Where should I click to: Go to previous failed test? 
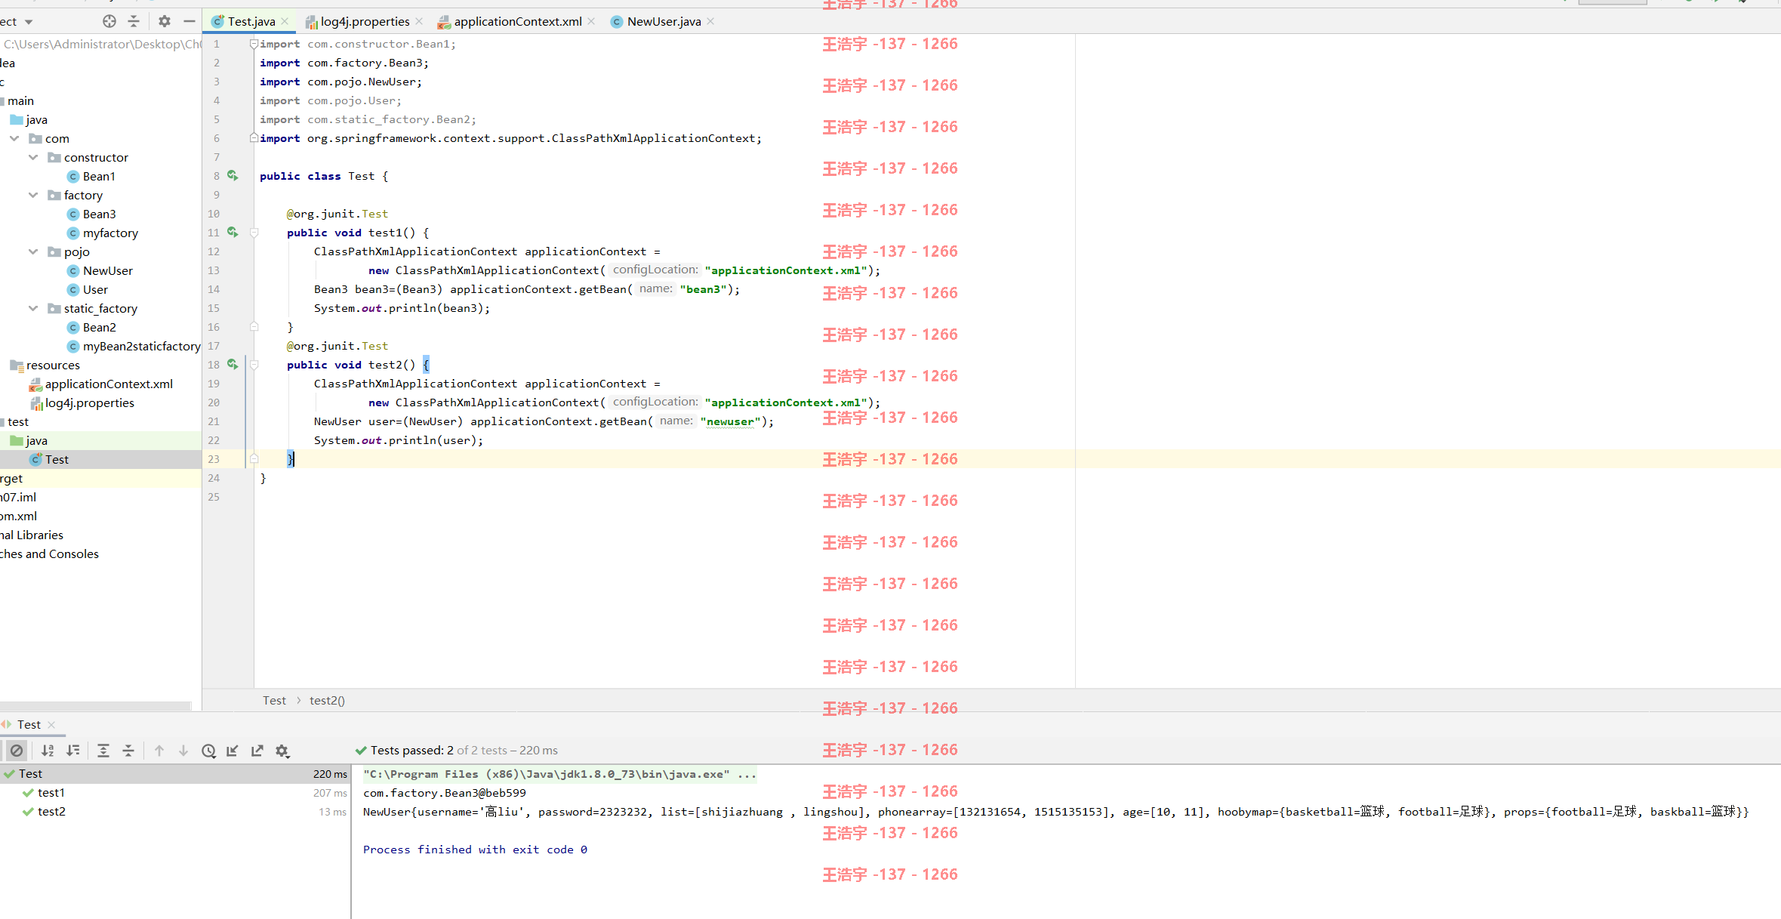tap(159, 751)
